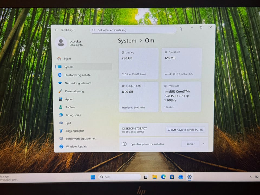Open Outlook from the taskbar
Screen dimensions: 260x195
pos(181,177)
